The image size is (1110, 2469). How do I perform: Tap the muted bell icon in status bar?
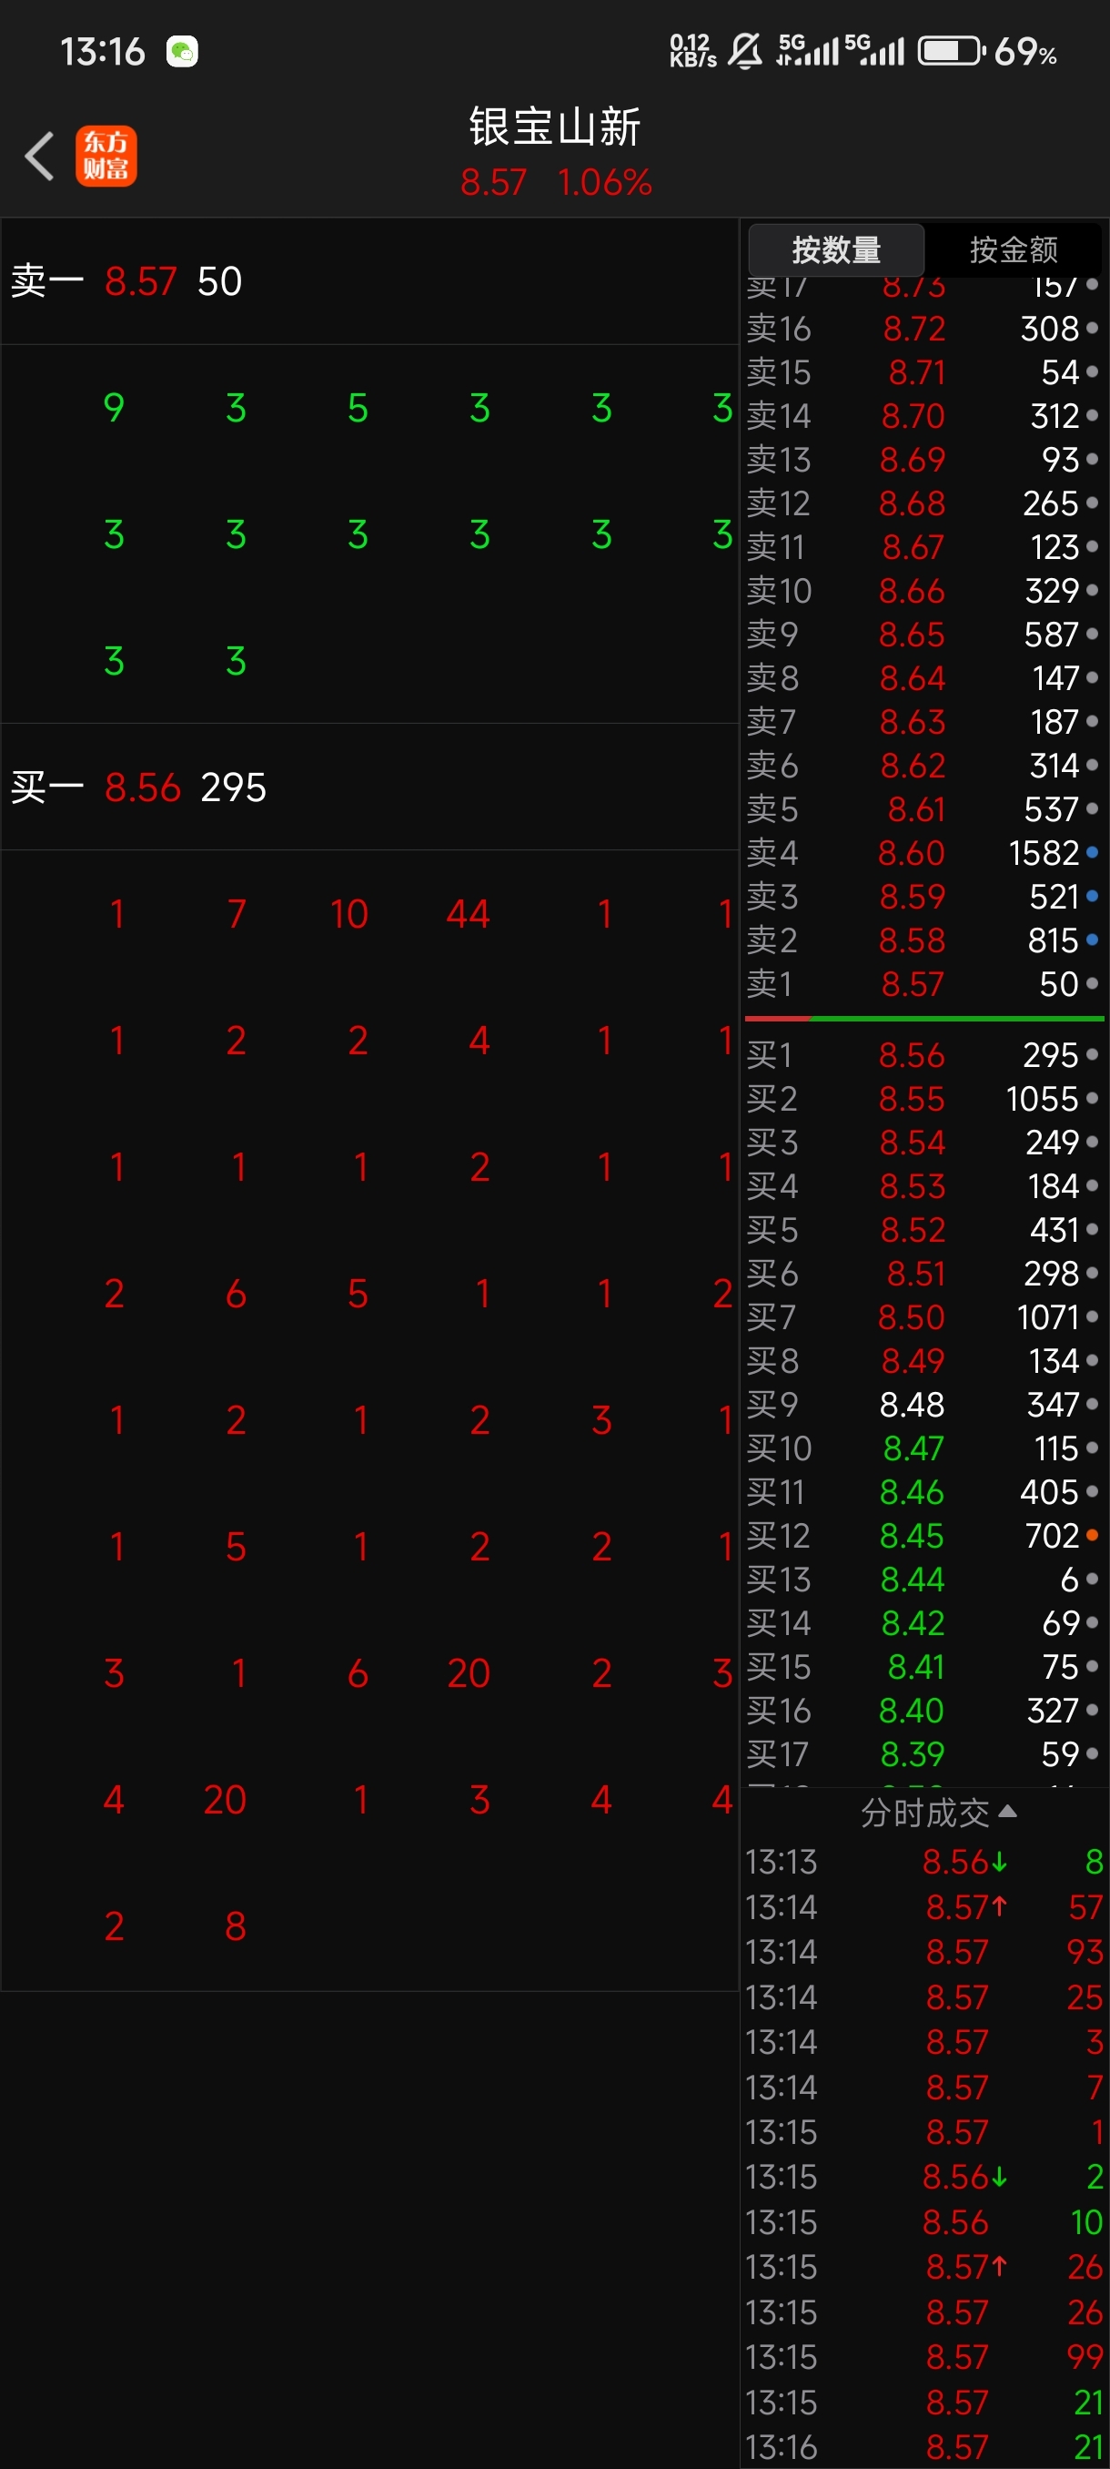point(744,51)
